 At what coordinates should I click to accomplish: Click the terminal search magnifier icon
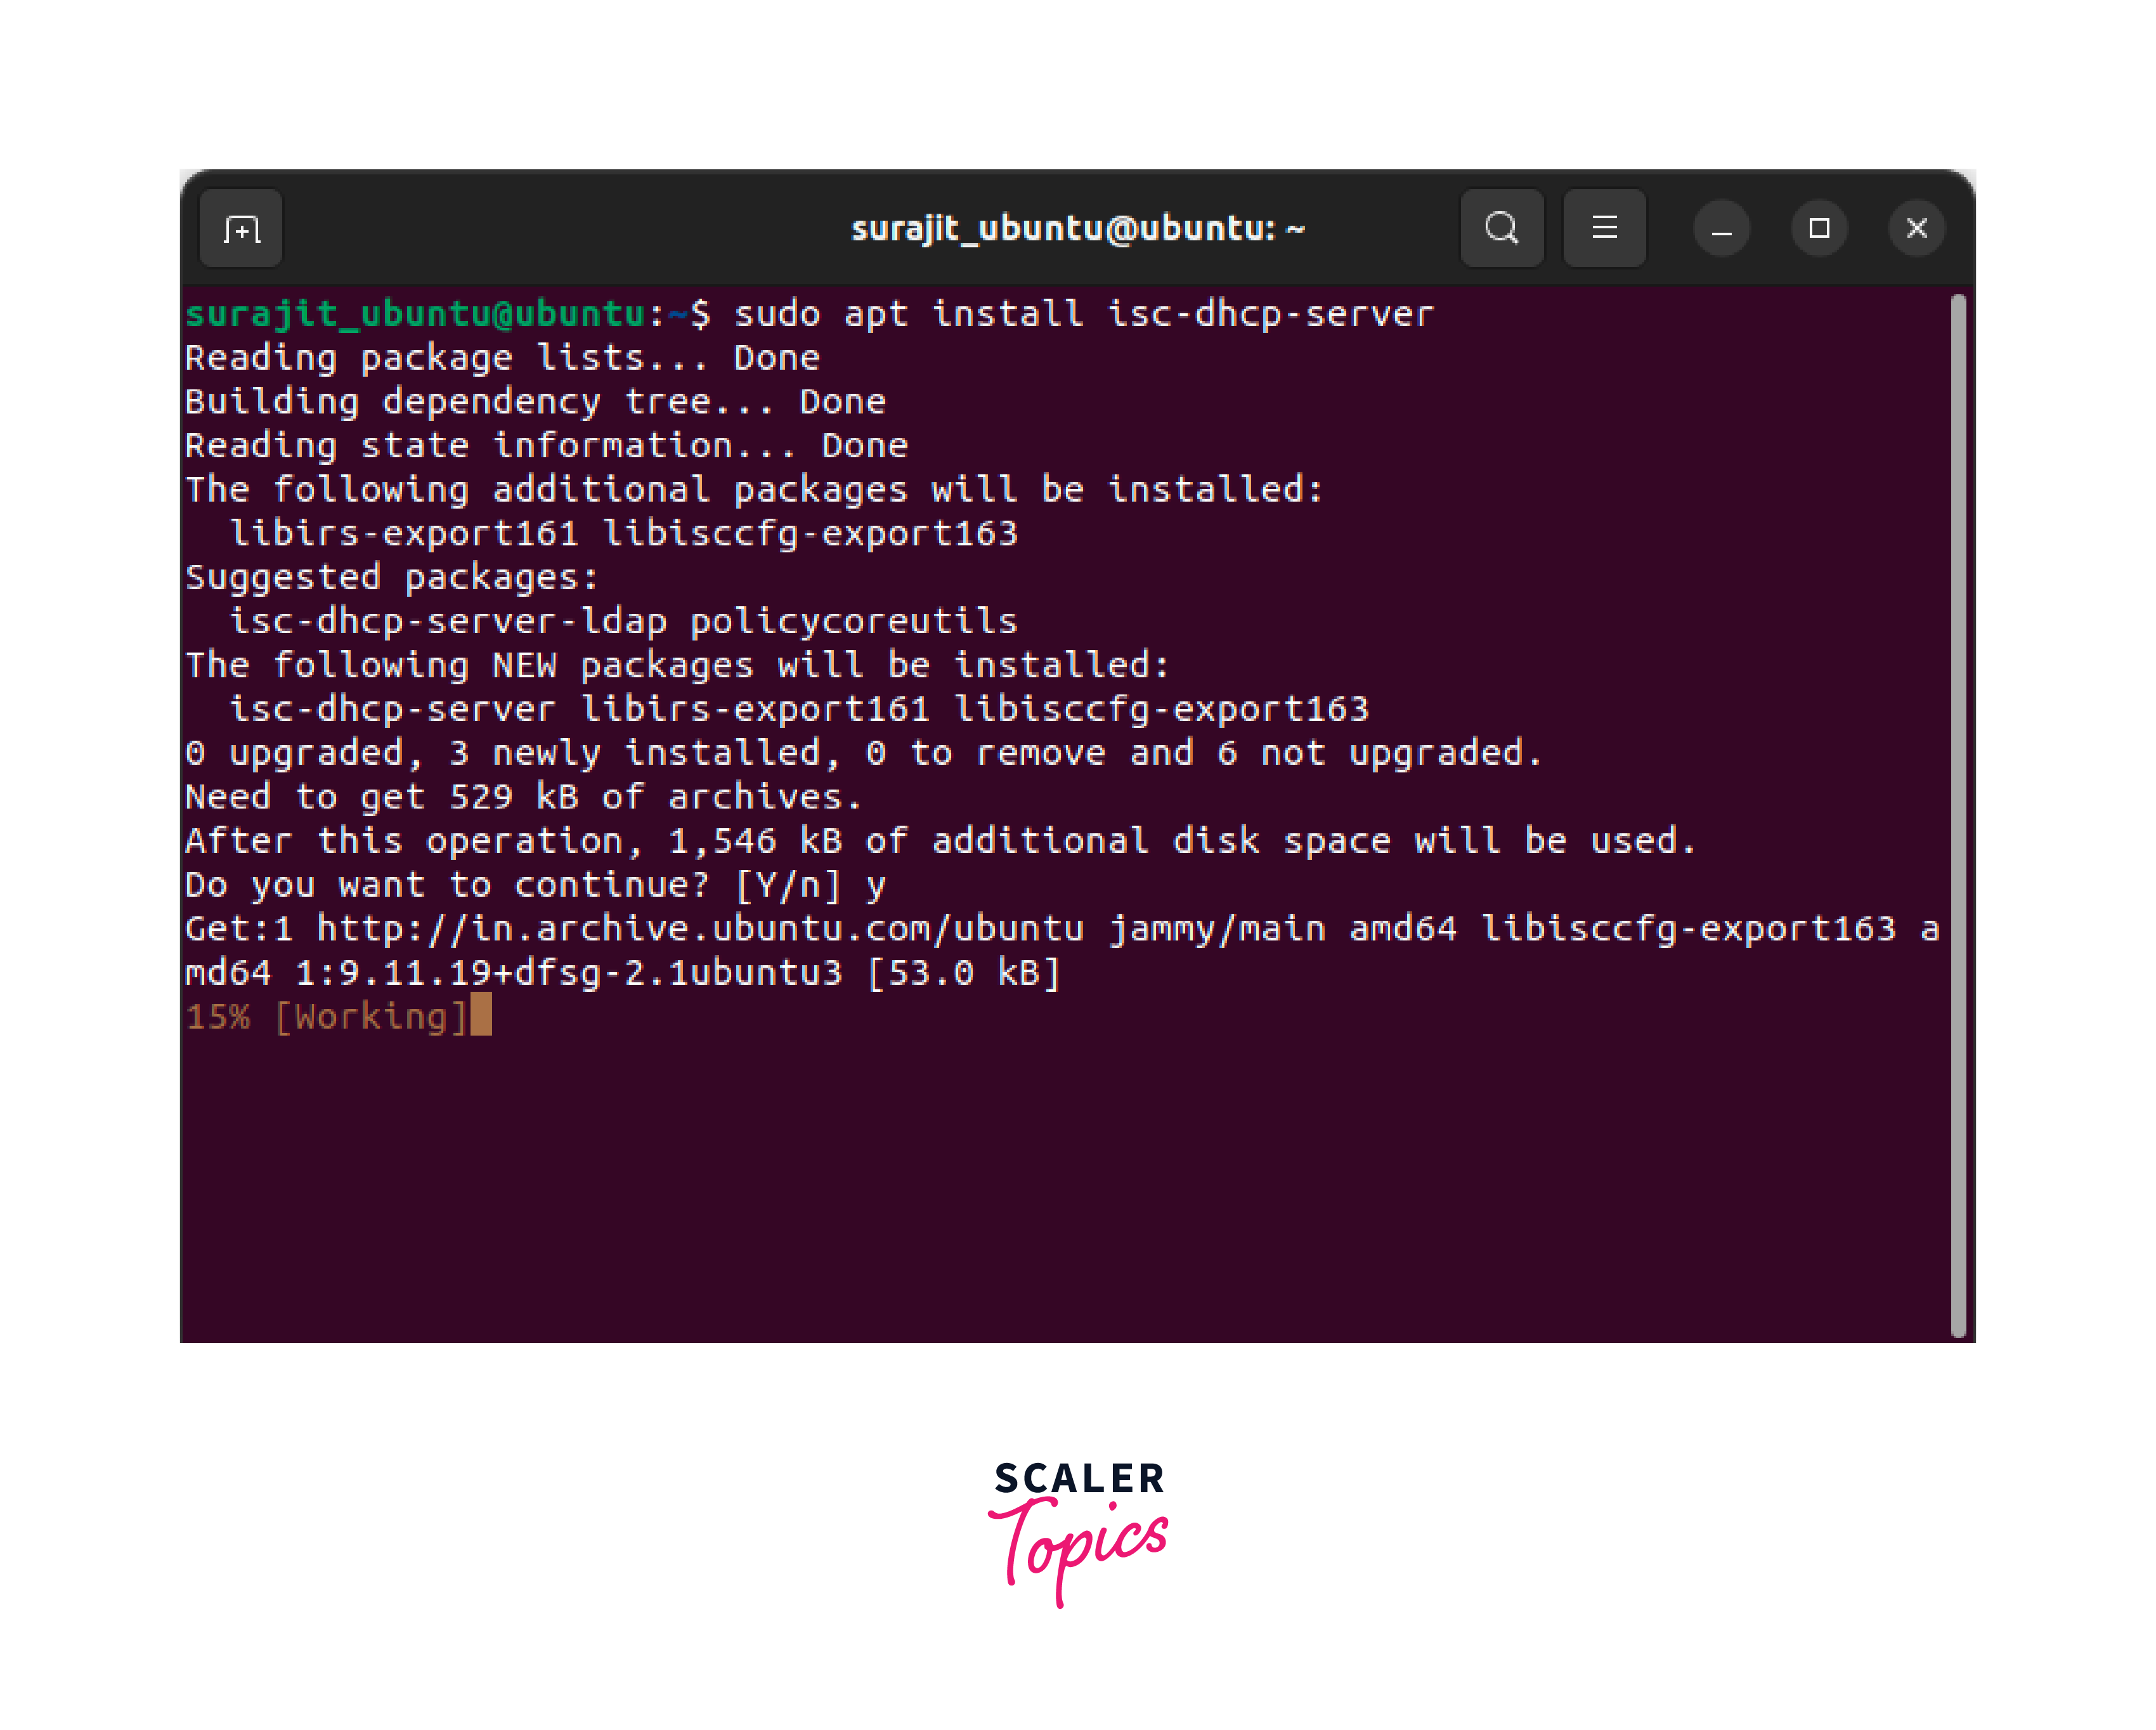click(1501, 229)
